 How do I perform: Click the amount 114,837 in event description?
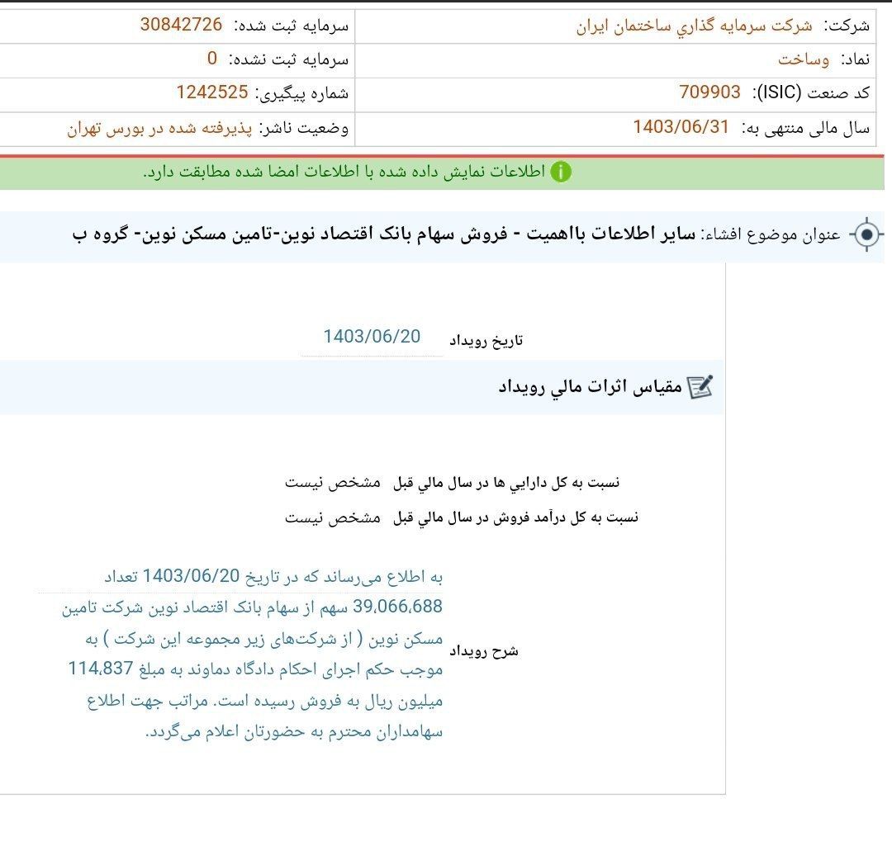click(101, 669)
